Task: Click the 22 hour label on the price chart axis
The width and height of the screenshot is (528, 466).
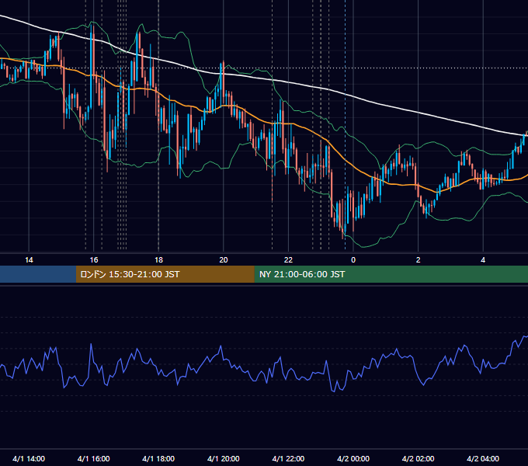Action: 288,260
